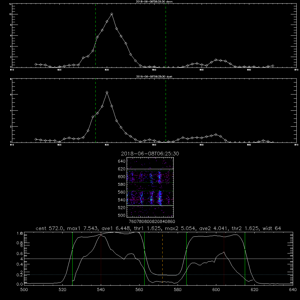Image resolution: width=300 pixels, height=300 pixels.
Task: Select the green solid line near 563
Action: 145,258
